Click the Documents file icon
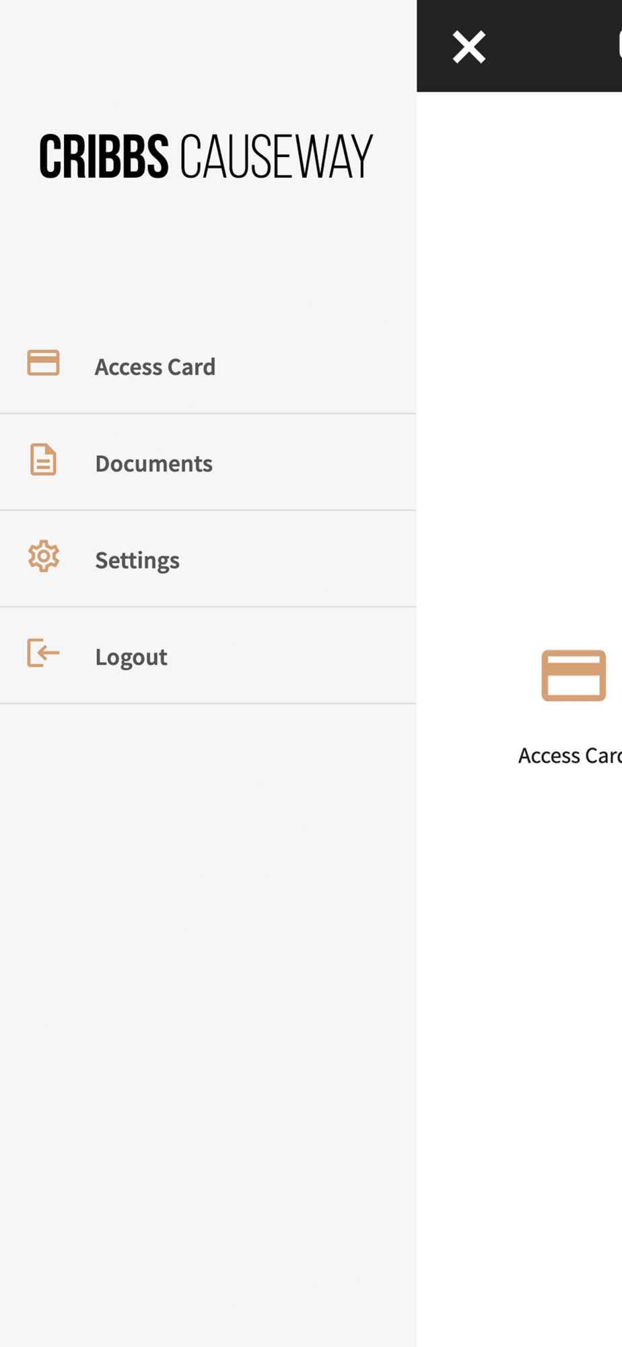The width and height of the screenshot is (622, 1347). [x=43, y=460]
